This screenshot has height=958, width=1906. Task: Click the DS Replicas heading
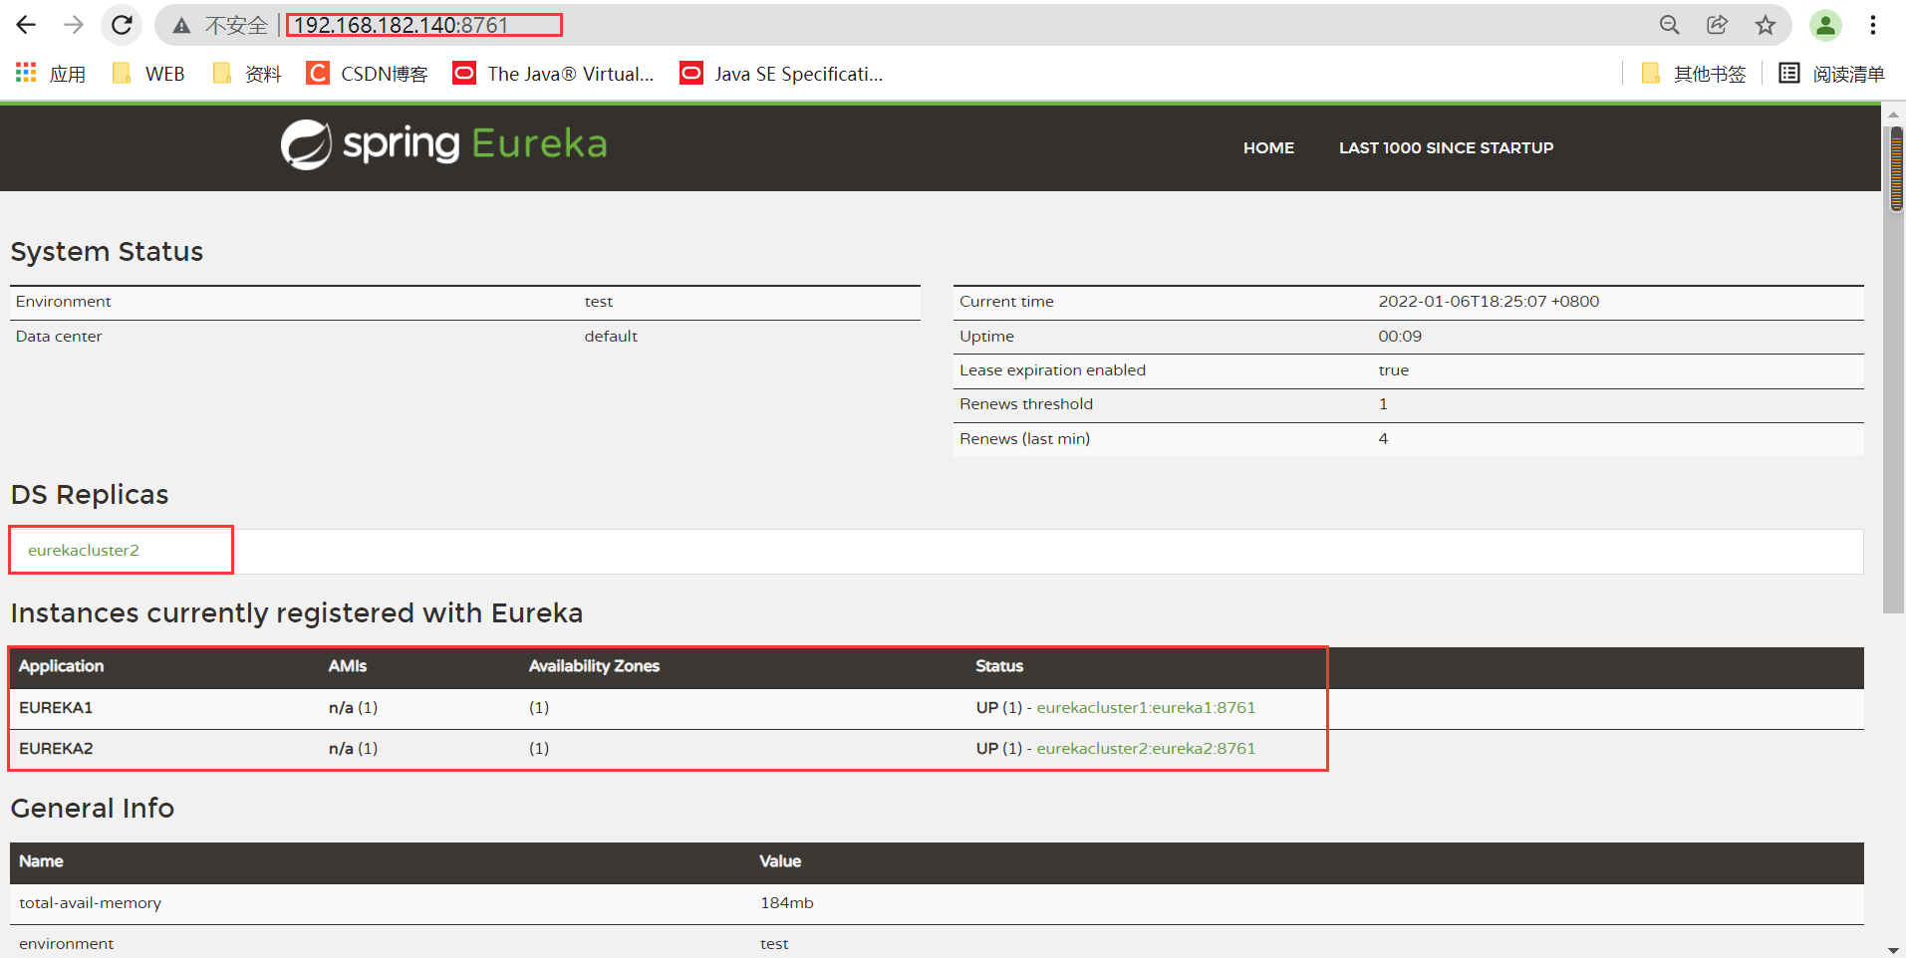click(x=90, y=495)
